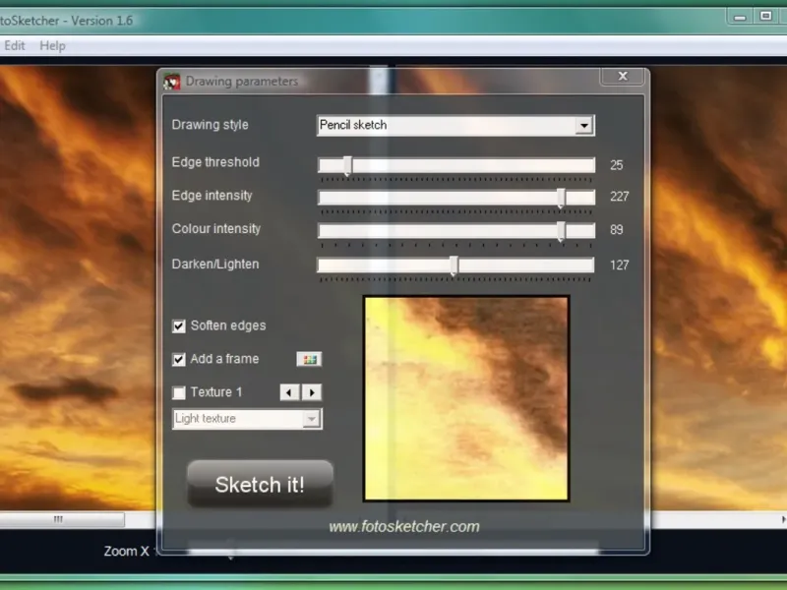787x590 pixels.
Task: Click the Zoom X label
Action: (x=127, y=552)
